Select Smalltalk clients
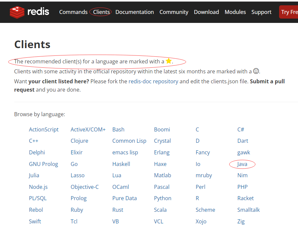The width and height of the screenshot is (298, 234). pos(248,210)
